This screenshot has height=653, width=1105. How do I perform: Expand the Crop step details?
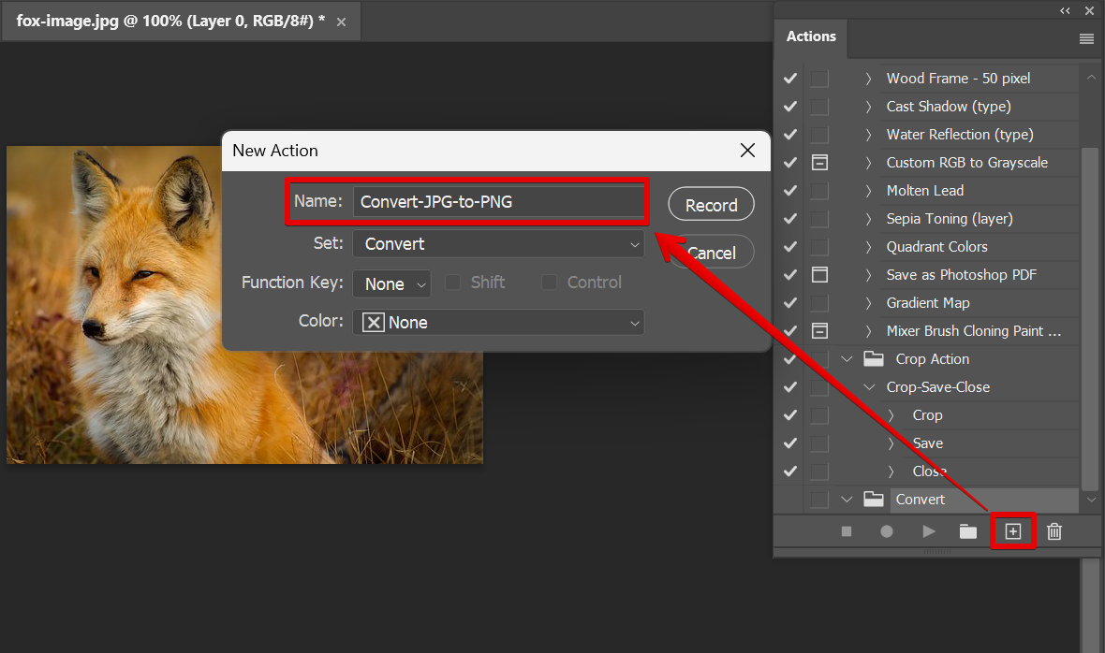[x=891, y=415]
